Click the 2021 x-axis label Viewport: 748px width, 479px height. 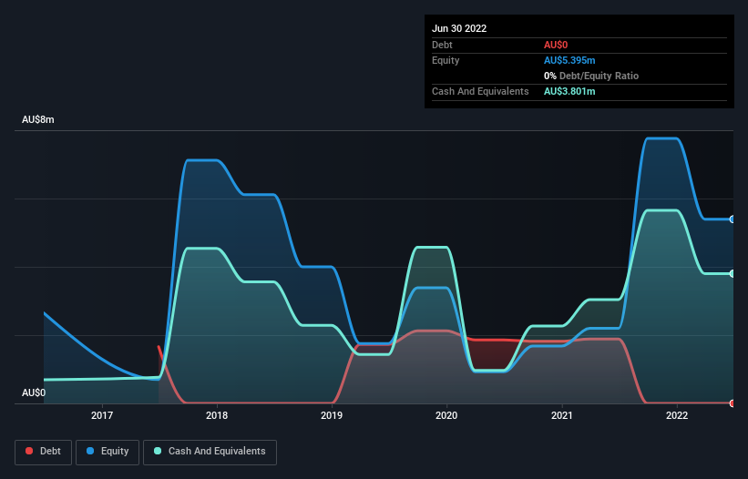[562, 415]
